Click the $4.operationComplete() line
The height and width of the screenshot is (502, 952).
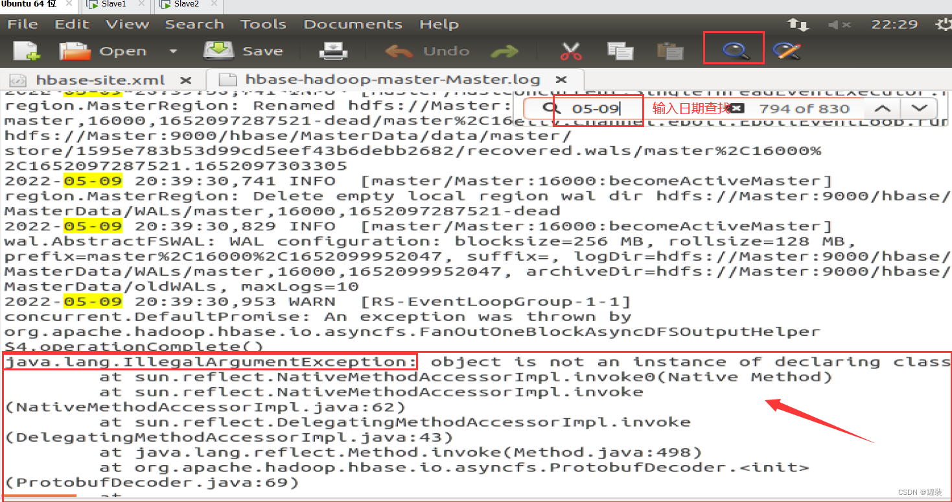[x=134, y=347]
